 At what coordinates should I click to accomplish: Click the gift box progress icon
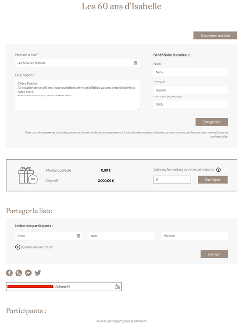pos(28,175)
